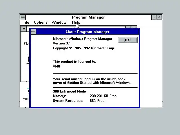The image size is (180, 135).
Task: Click the 'System Resources:' label
Action: [x=68, y=101]
